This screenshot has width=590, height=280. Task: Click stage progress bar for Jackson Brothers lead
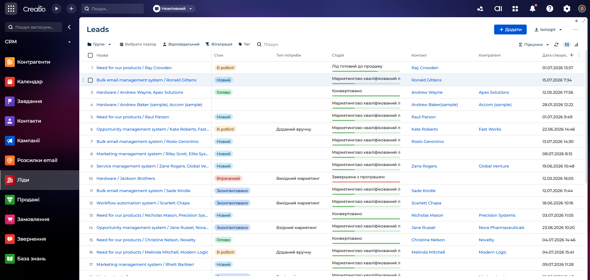point(366,182)
